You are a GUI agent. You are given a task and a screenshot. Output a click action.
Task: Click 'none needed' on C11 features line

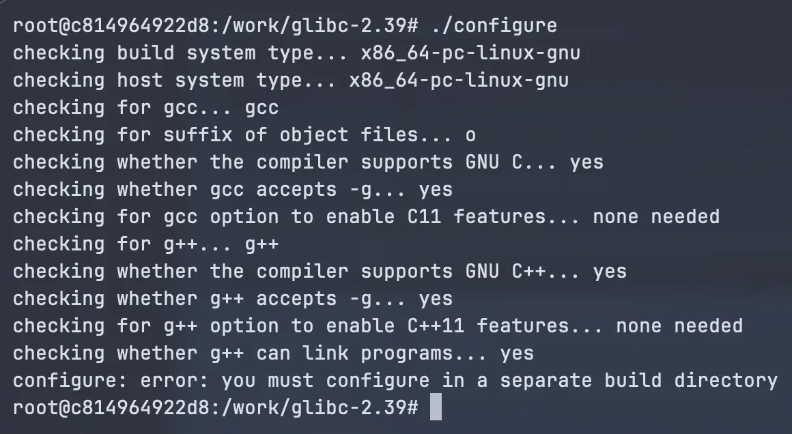coord(656,216)
